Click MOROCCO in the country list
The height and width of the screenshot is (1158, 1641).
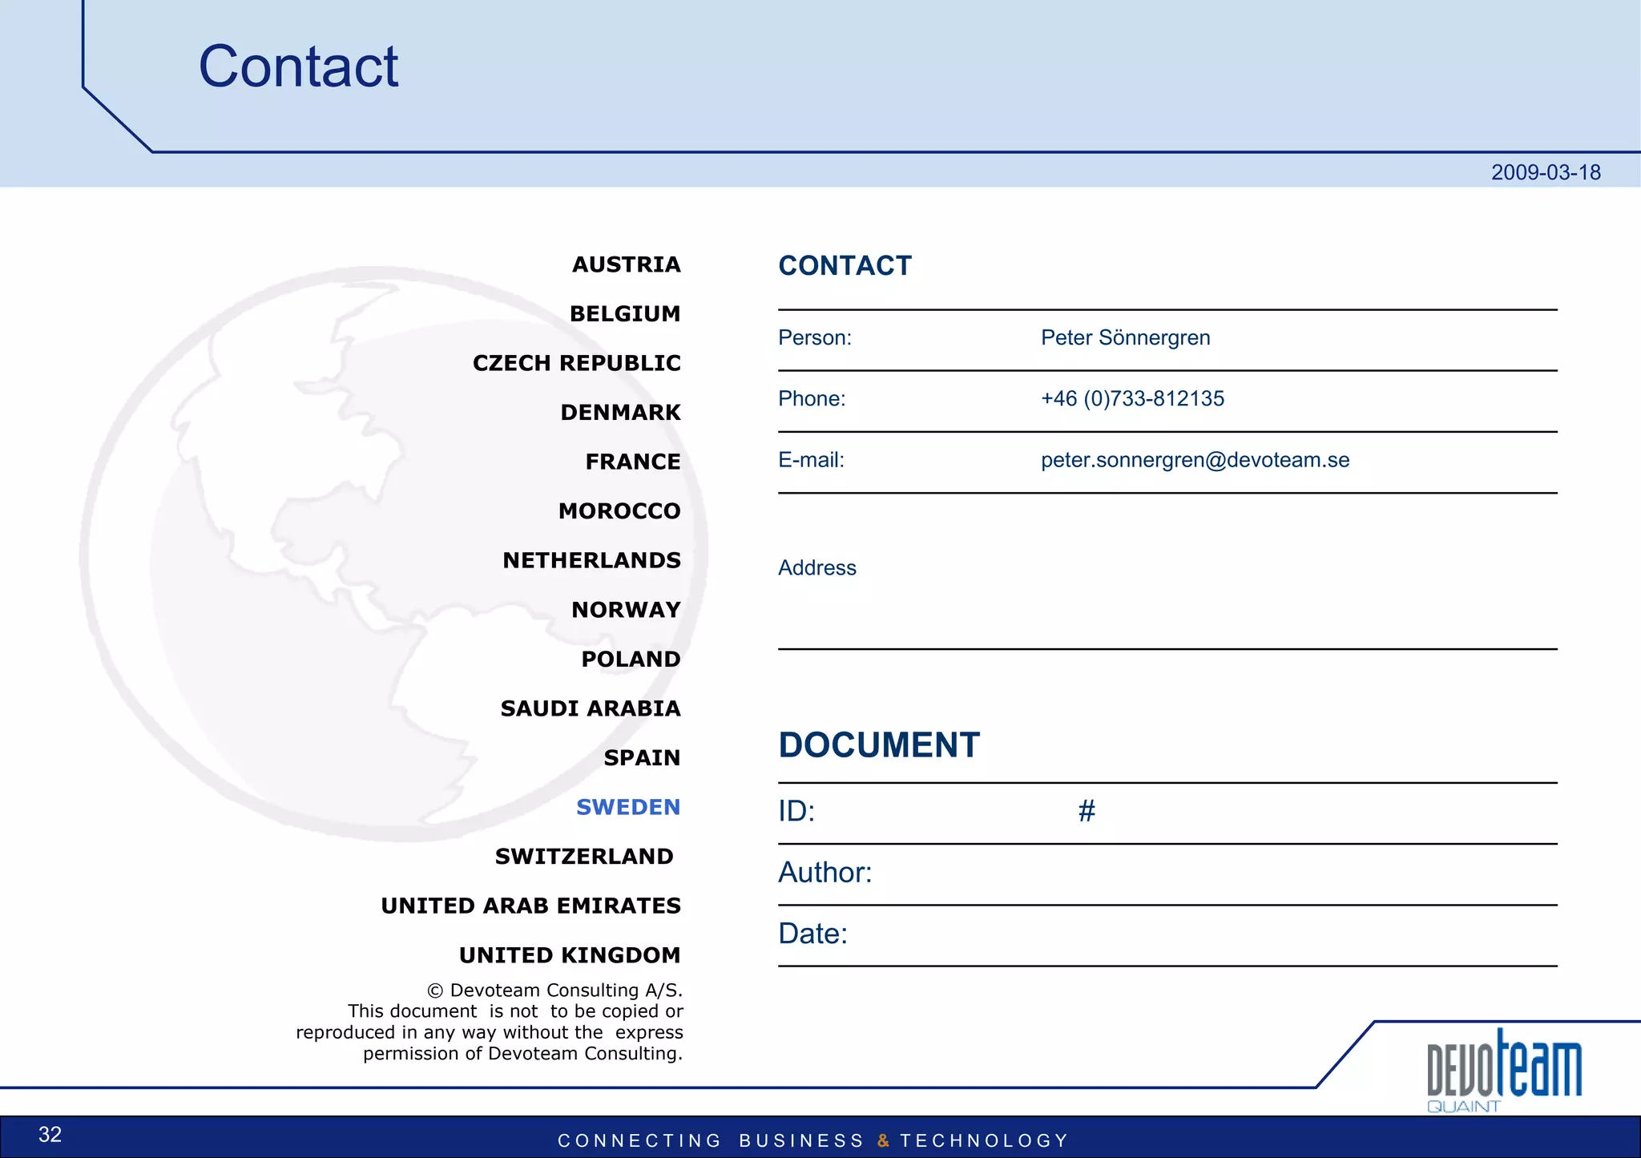click(619, 511)
